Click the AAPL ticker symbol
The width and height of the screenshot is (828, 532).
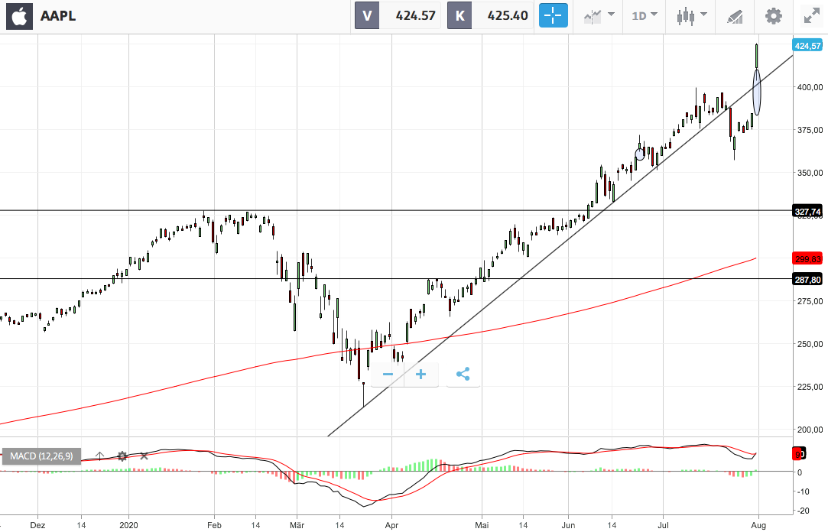[58, 16]
